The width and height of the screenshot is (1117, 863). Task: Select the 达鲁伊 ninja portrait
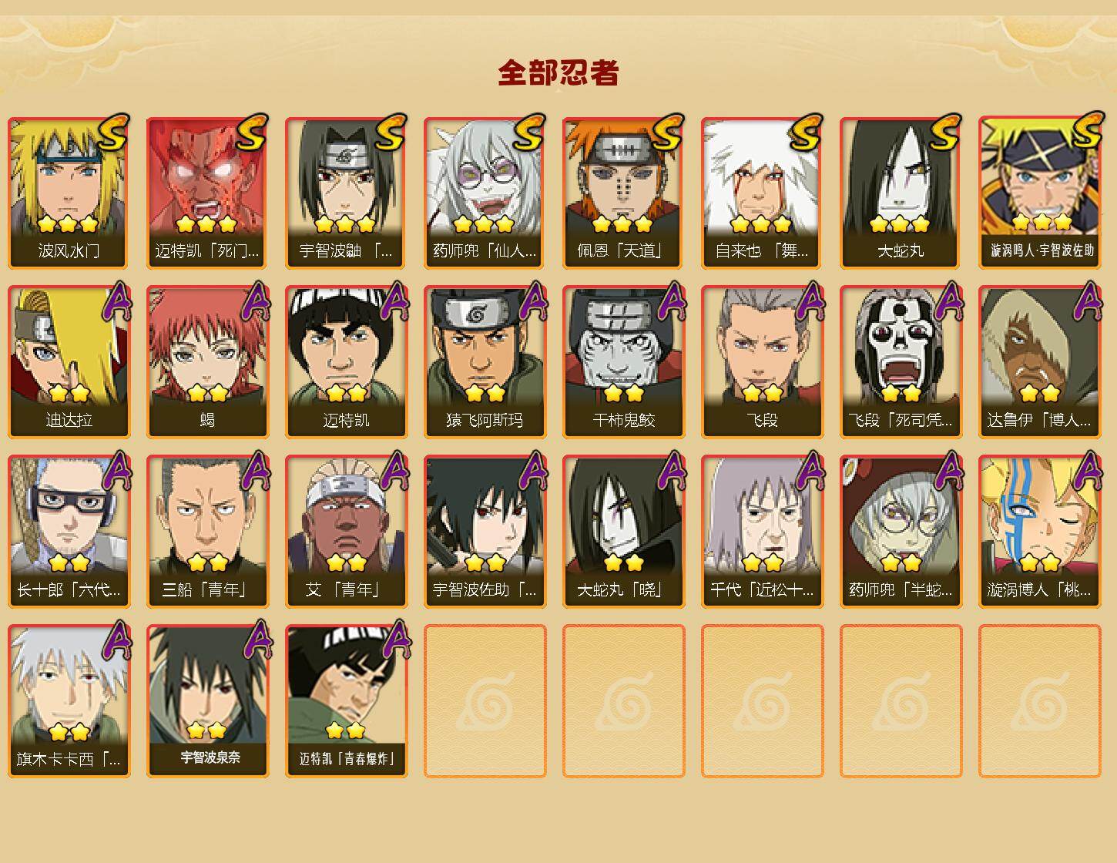(1040, 362)
